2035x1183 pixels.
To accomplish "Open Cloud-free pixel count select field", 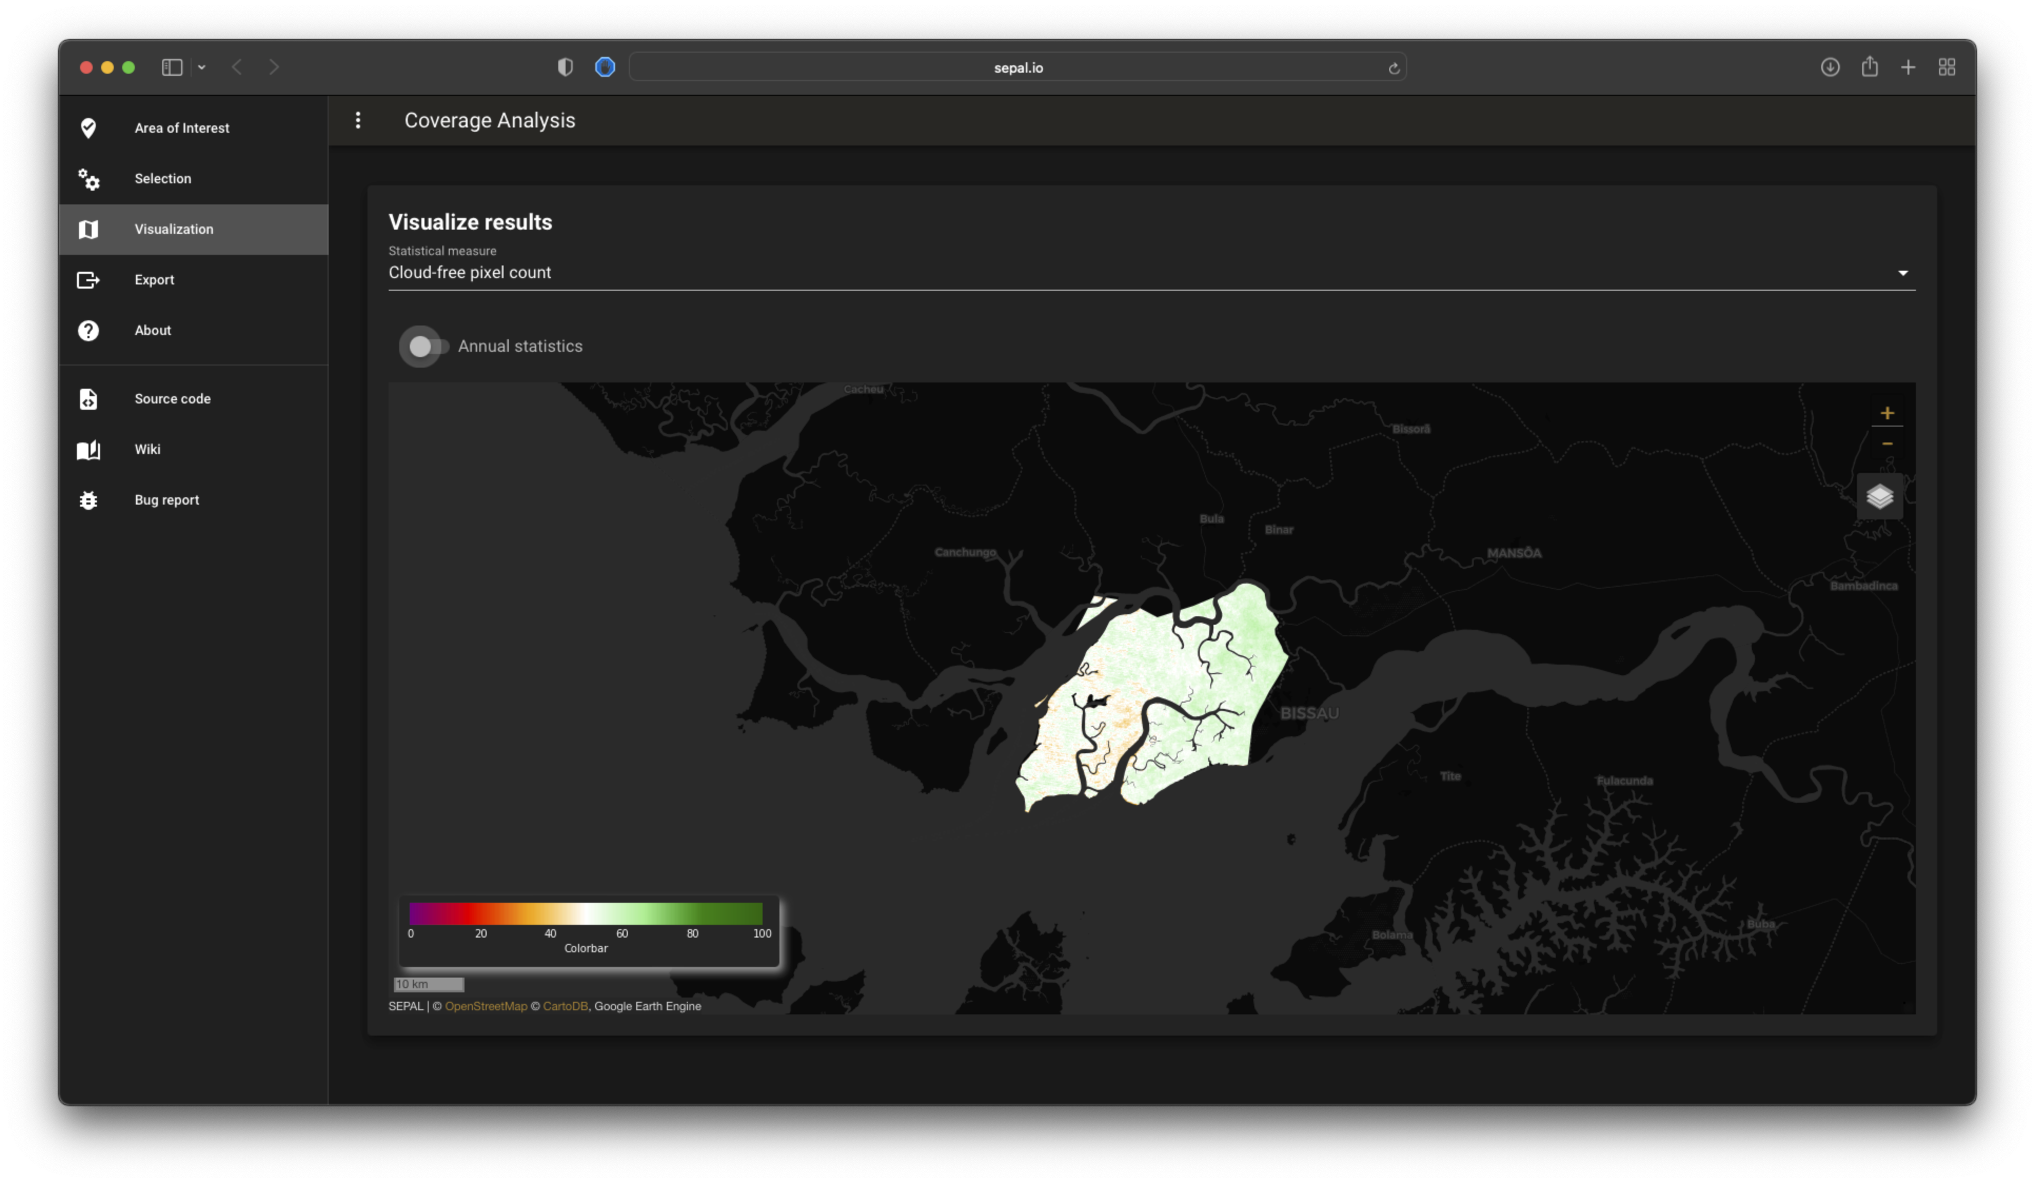I will coord(1131,273).
